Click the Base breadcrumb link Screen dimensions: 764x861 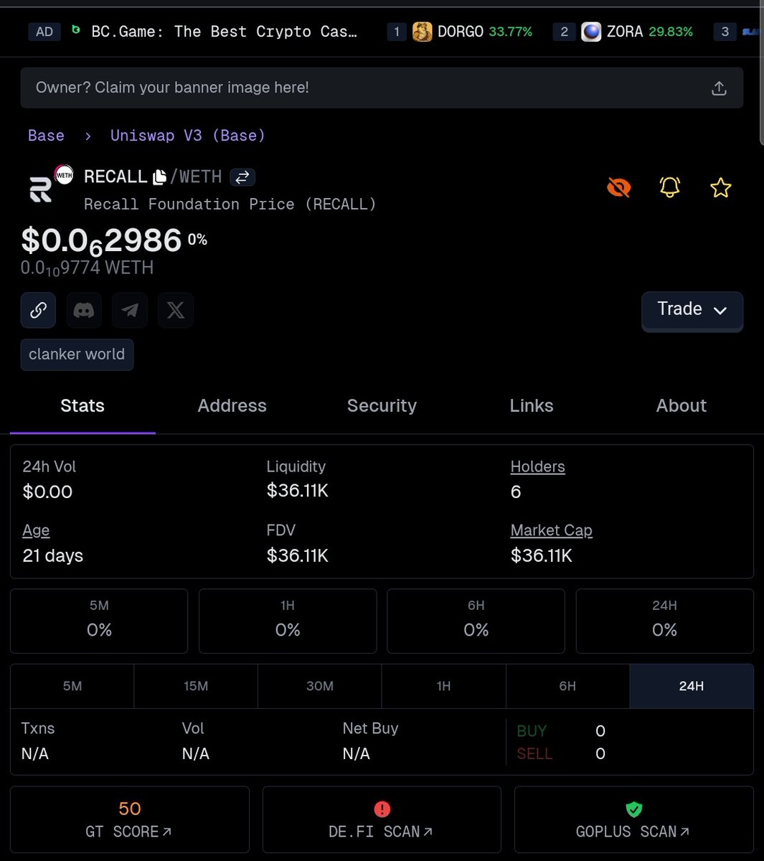[x=46, y=136]
